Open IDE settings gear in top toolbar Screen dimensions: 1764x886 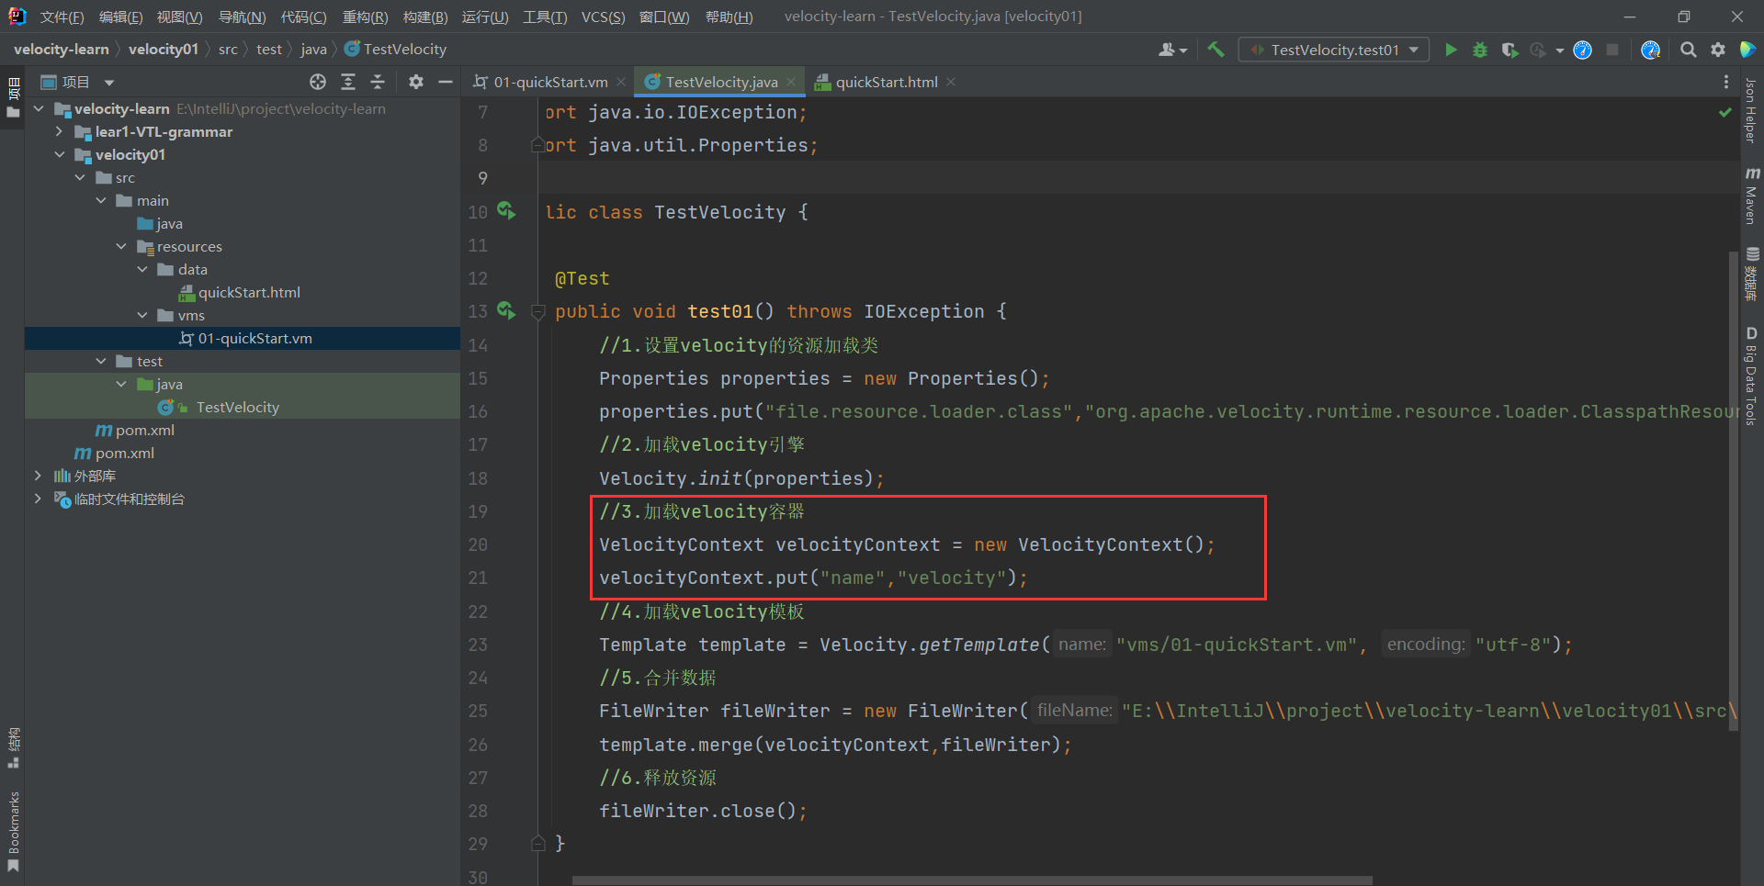(x=1718, y=50)
